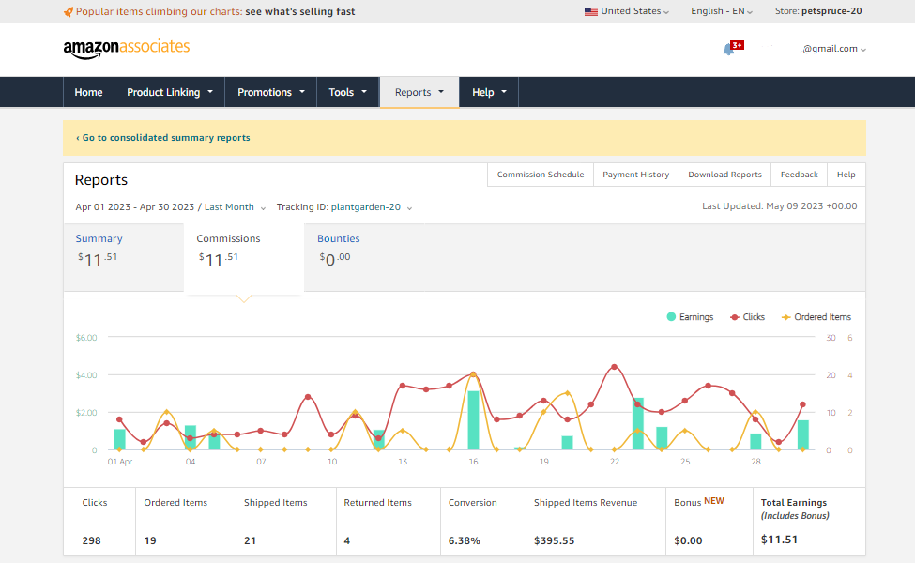
Task: Click the Returned Items value 4
Action: [346, 540]
